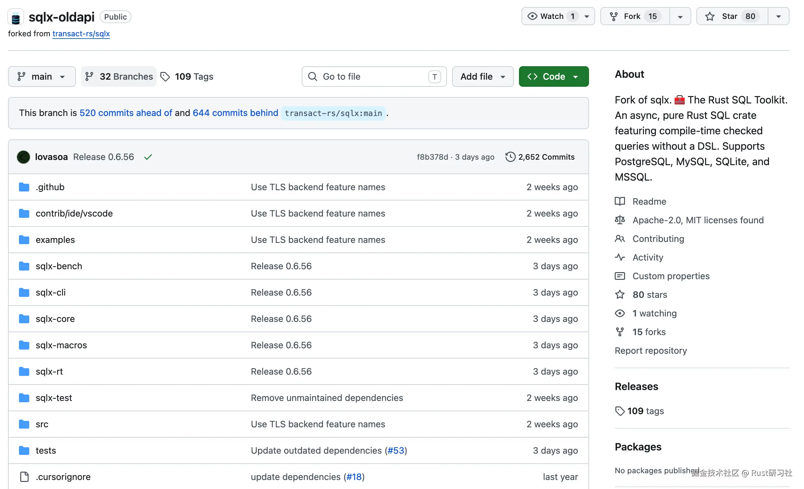View the 32 Branches list
This screenshot has width=804, height=489.
coord(119,77)
